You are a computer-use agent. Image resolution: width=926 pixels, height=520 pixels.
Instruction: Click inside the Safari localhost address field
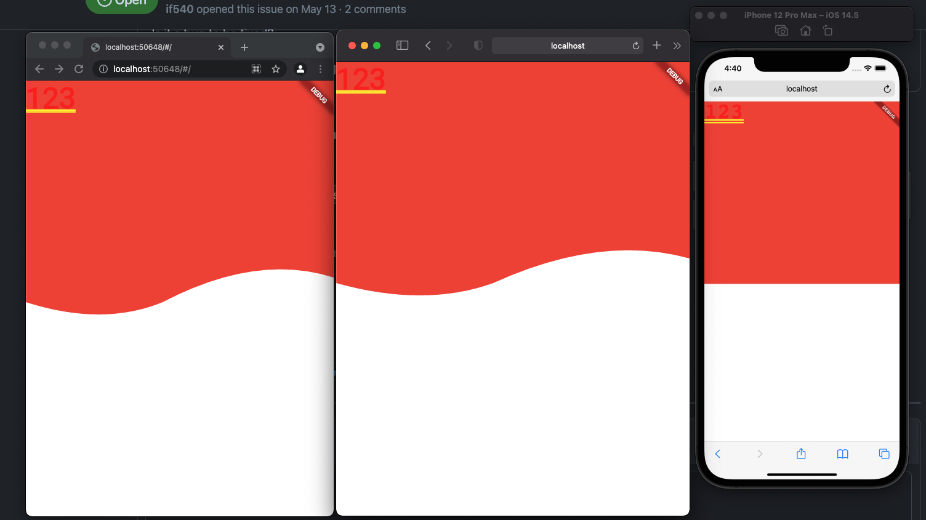[566, 45]
